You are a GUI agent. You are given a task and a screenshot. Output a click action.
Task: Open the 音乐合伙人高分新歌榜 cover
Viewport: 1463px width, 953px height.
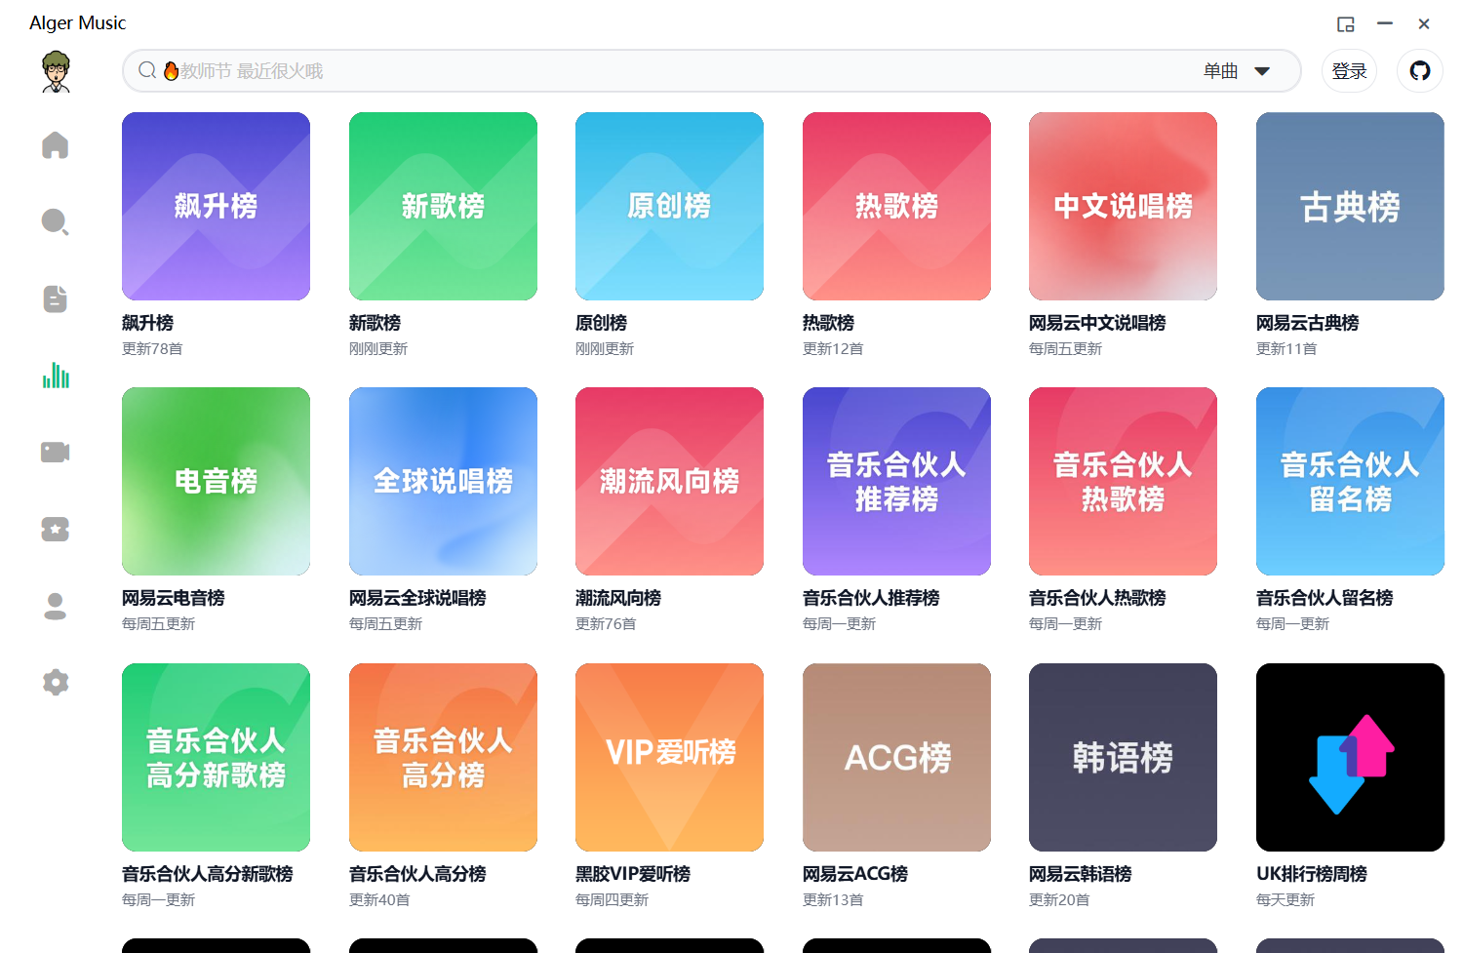coord(216,757)
